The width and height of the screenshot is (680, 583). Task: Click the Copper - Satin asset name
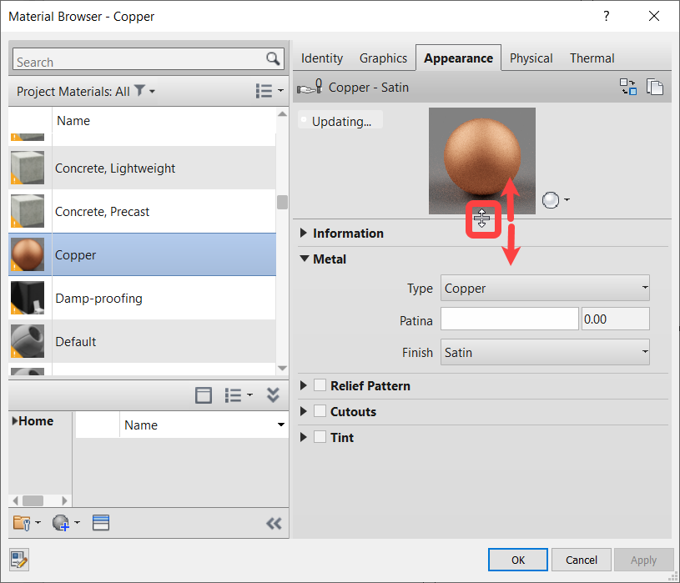point(369,87)
